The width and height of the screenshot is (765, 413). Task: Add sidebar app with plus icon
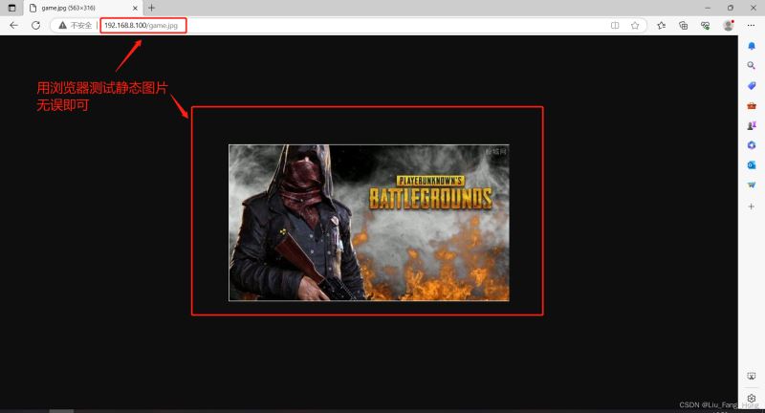[752, 206]
